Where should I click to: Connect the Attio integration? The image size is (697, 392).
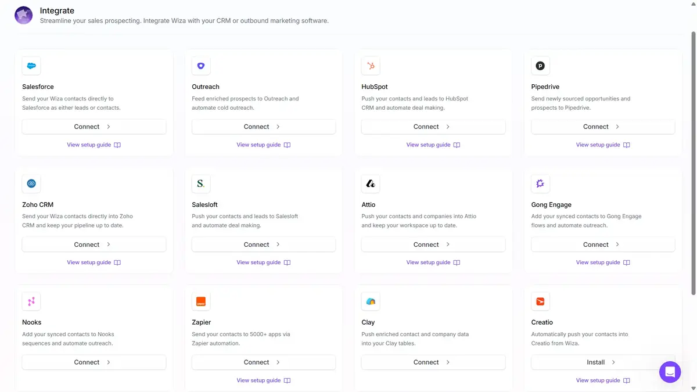pos(433,244)
